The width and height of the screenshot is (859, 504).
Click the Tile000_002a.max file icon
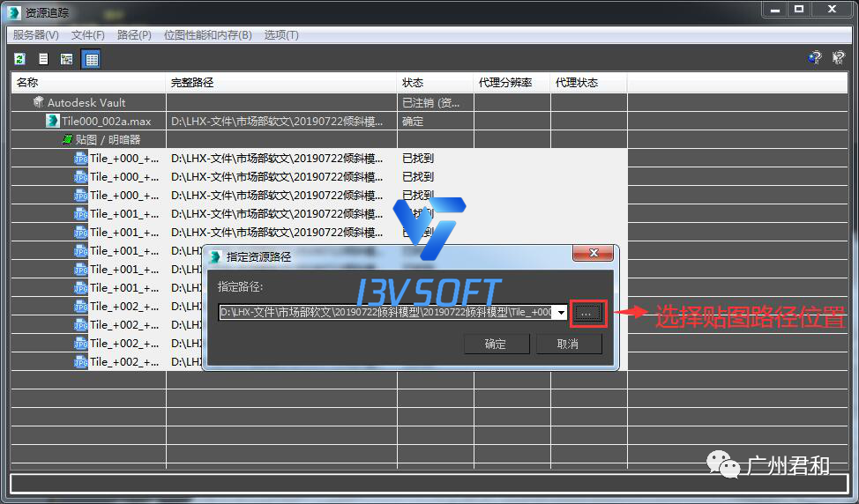pyautogui.click(x=53, y=121)
